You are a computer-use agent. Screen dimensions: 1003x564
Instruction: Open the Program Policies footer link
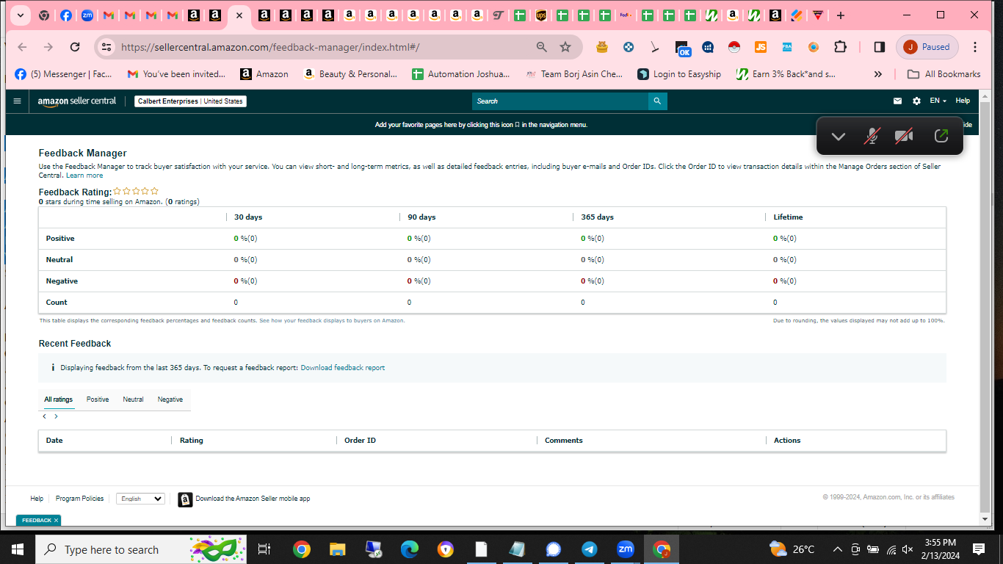[79, 499]
